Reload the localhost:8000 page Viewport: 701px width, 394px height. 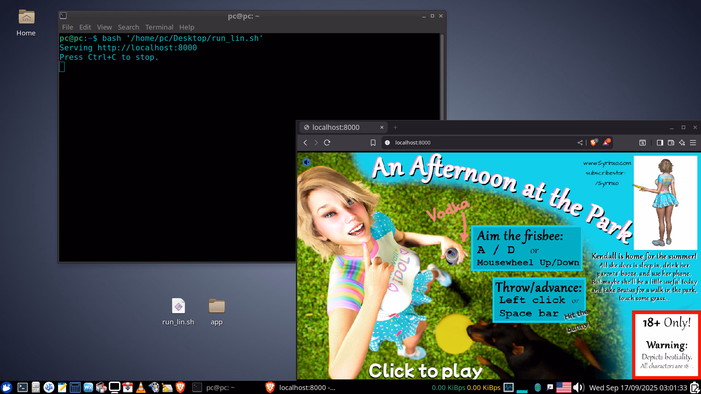(327, 143)
